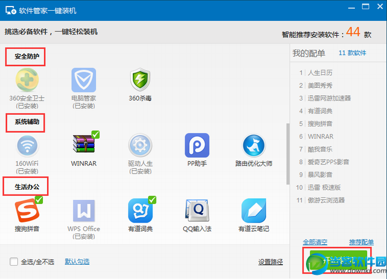Click the 安全防护 category heading
The width and height of the screenshot is (387, 279).
tap(27, 57)
